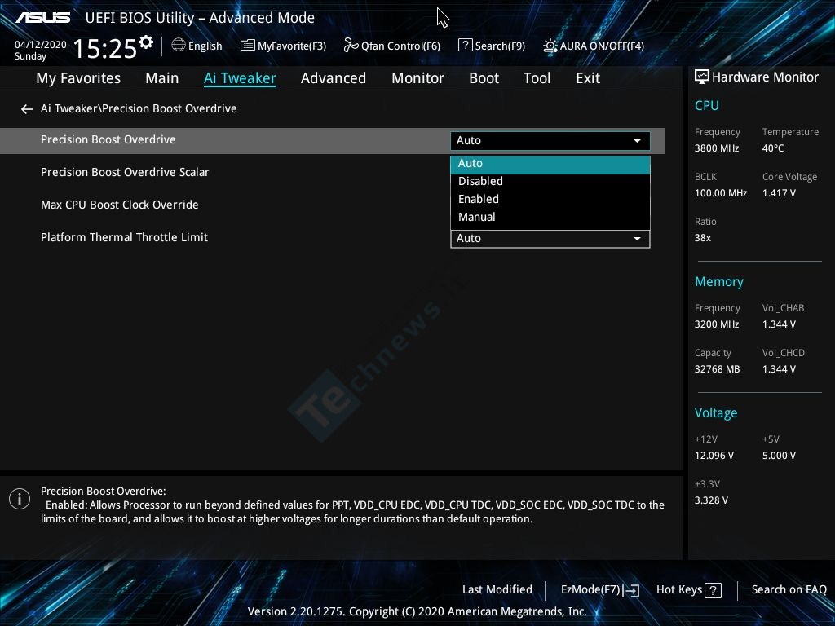Open the Advanced tab

334,78
